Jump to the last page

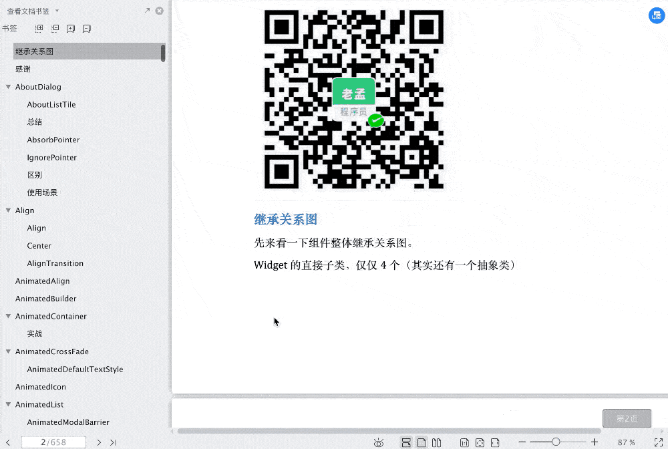[x=113, y=442]
